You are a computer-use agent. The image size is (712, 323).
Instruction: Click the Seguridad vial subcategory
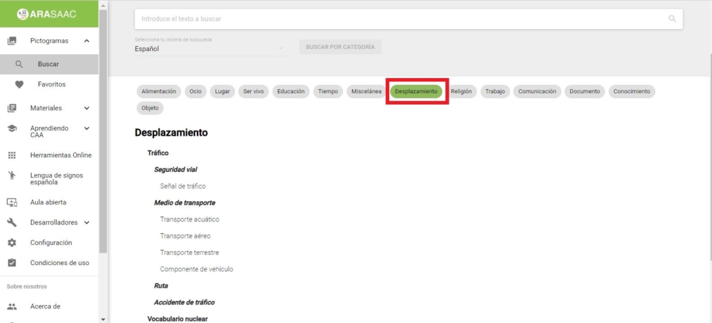(x=176, y=170)
